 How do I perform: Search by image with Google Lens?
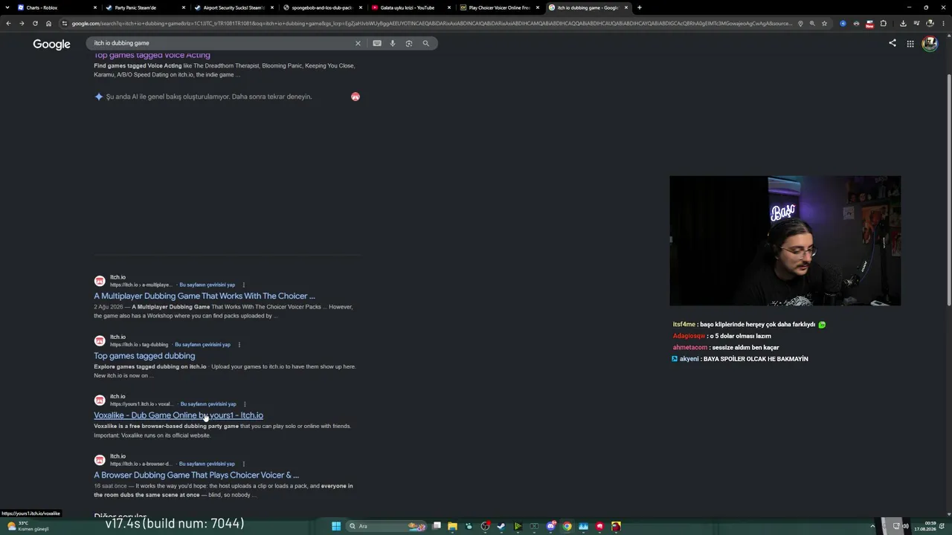[x=409, y=43]
